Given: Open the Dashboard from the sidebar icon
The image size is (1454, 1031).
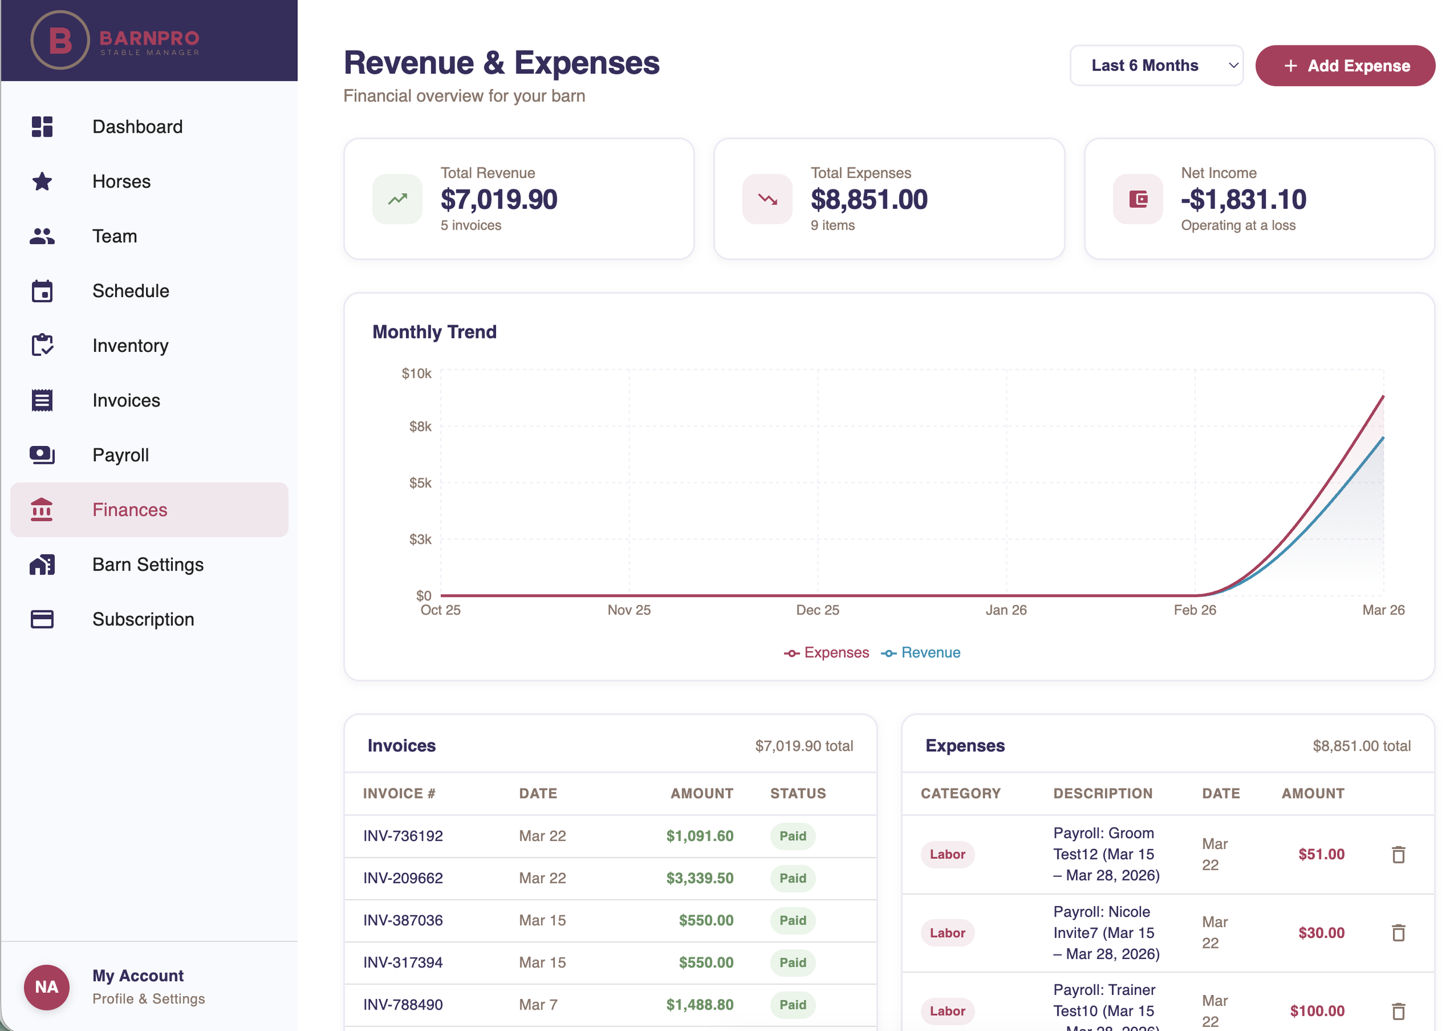Looking at the screenshot, I should pyautogui.click(x=41, y=126).
